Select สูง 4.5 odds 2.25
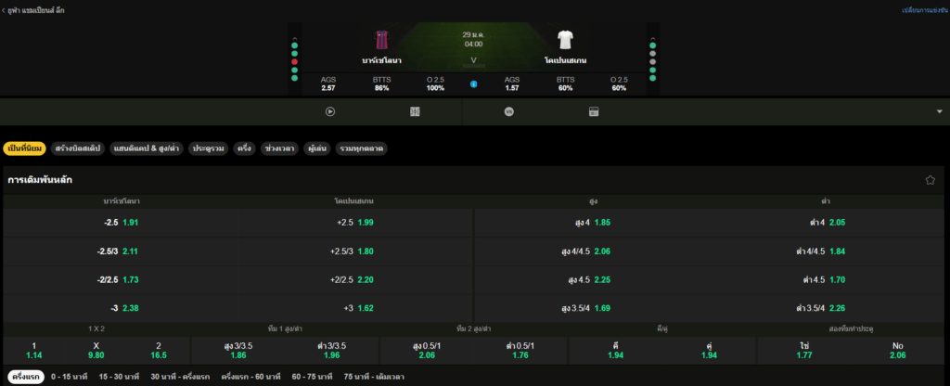Viewport: 950px width, 386px height. [592, 279]
